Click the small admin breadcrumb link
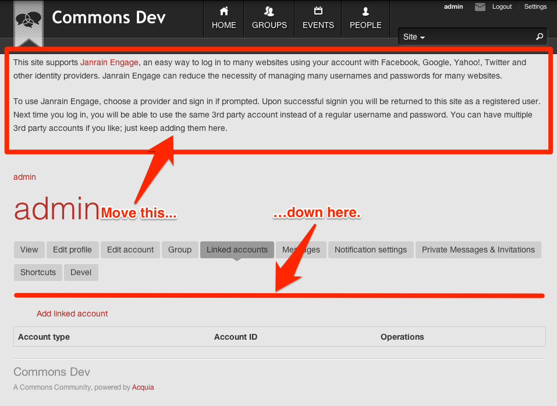The image size is (557, 406). click(24, 177)
